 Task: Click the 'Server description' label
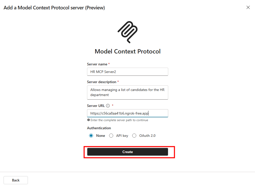101,82
